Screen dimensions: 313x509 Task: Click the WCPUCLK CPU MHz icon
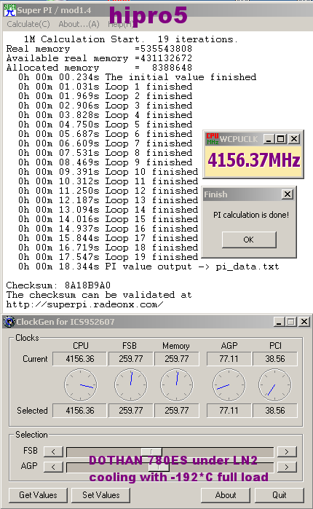pyautogui.click(x=213, y=139)
